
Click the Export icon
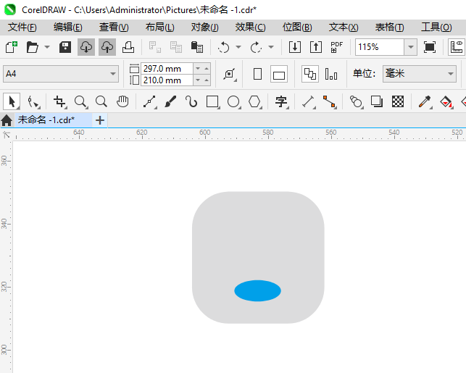point(316,47)
